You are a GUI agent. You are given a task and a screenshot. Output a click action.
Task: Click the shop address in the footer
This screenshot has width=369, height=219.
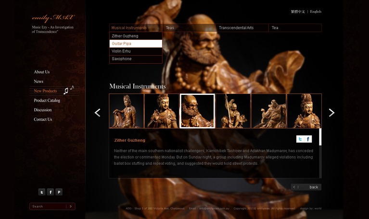(155, 208)
